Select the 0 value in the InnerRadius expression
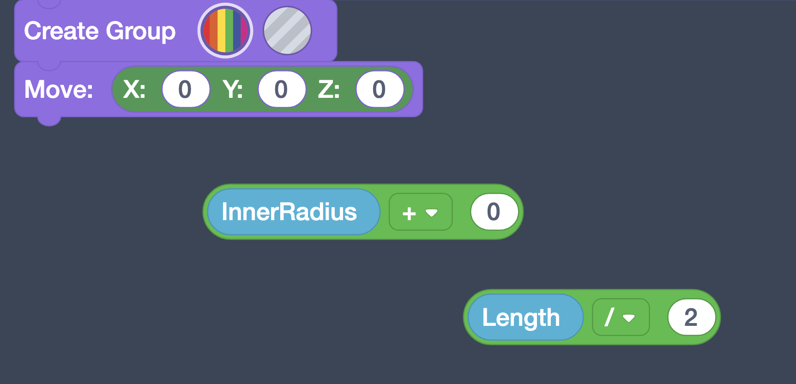The height and width of the screenshot is (384, 796). (x=494, y=211)
